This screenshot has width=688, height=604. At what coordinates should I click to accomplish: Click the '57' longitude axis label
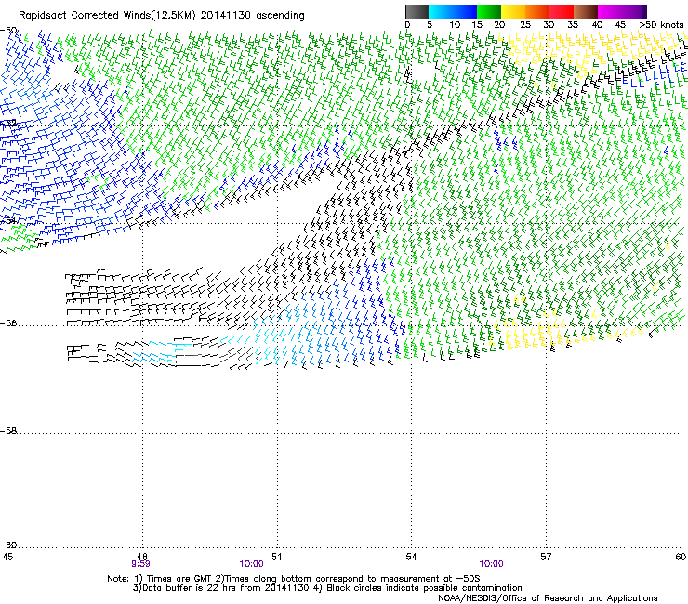coord(546,557)
